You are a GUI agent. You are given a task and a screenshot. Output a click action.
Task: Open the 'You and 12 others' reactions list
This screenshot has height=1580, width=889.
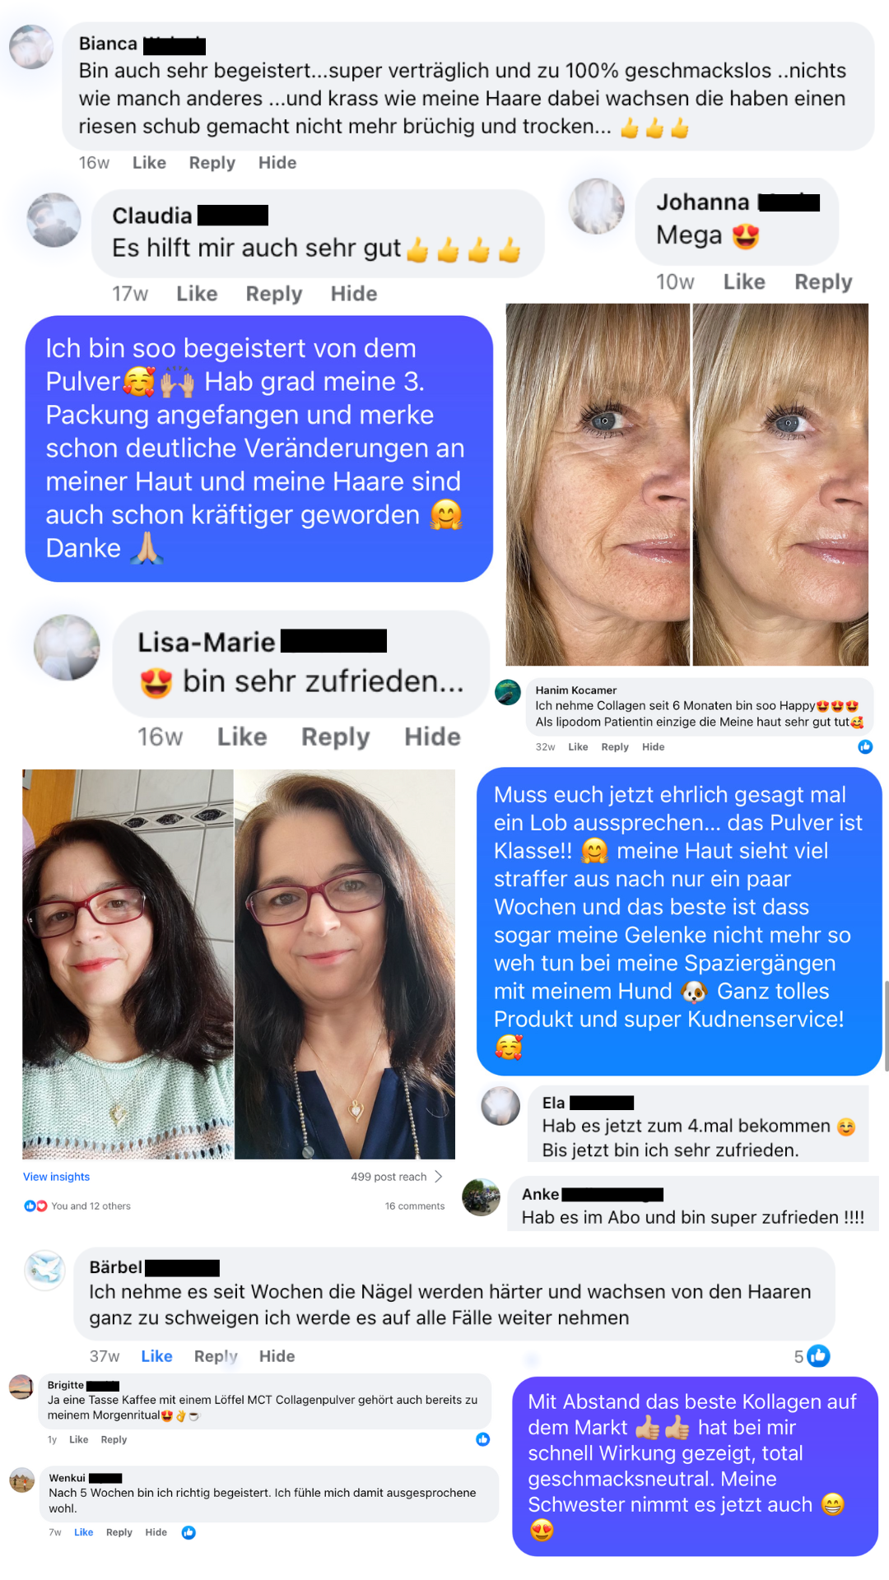[77, 1206]
